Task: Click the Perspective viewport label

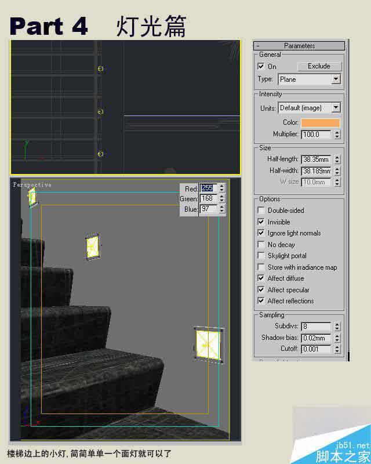Action: tap(32, 185)
